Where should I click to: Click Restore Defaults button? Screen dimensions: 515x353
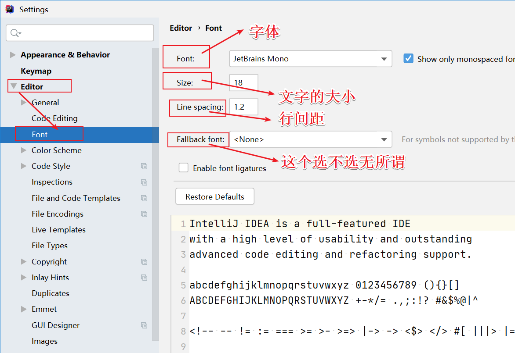coord(215,196)
